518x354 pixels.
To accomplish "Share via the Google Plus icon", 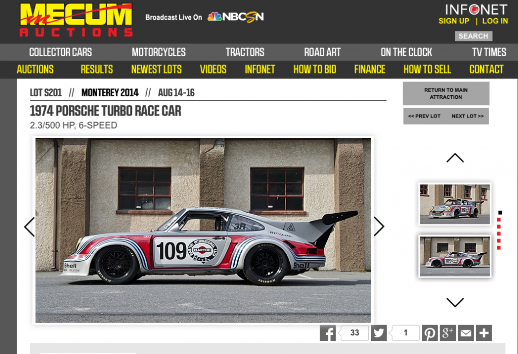I will pos(448,333).
